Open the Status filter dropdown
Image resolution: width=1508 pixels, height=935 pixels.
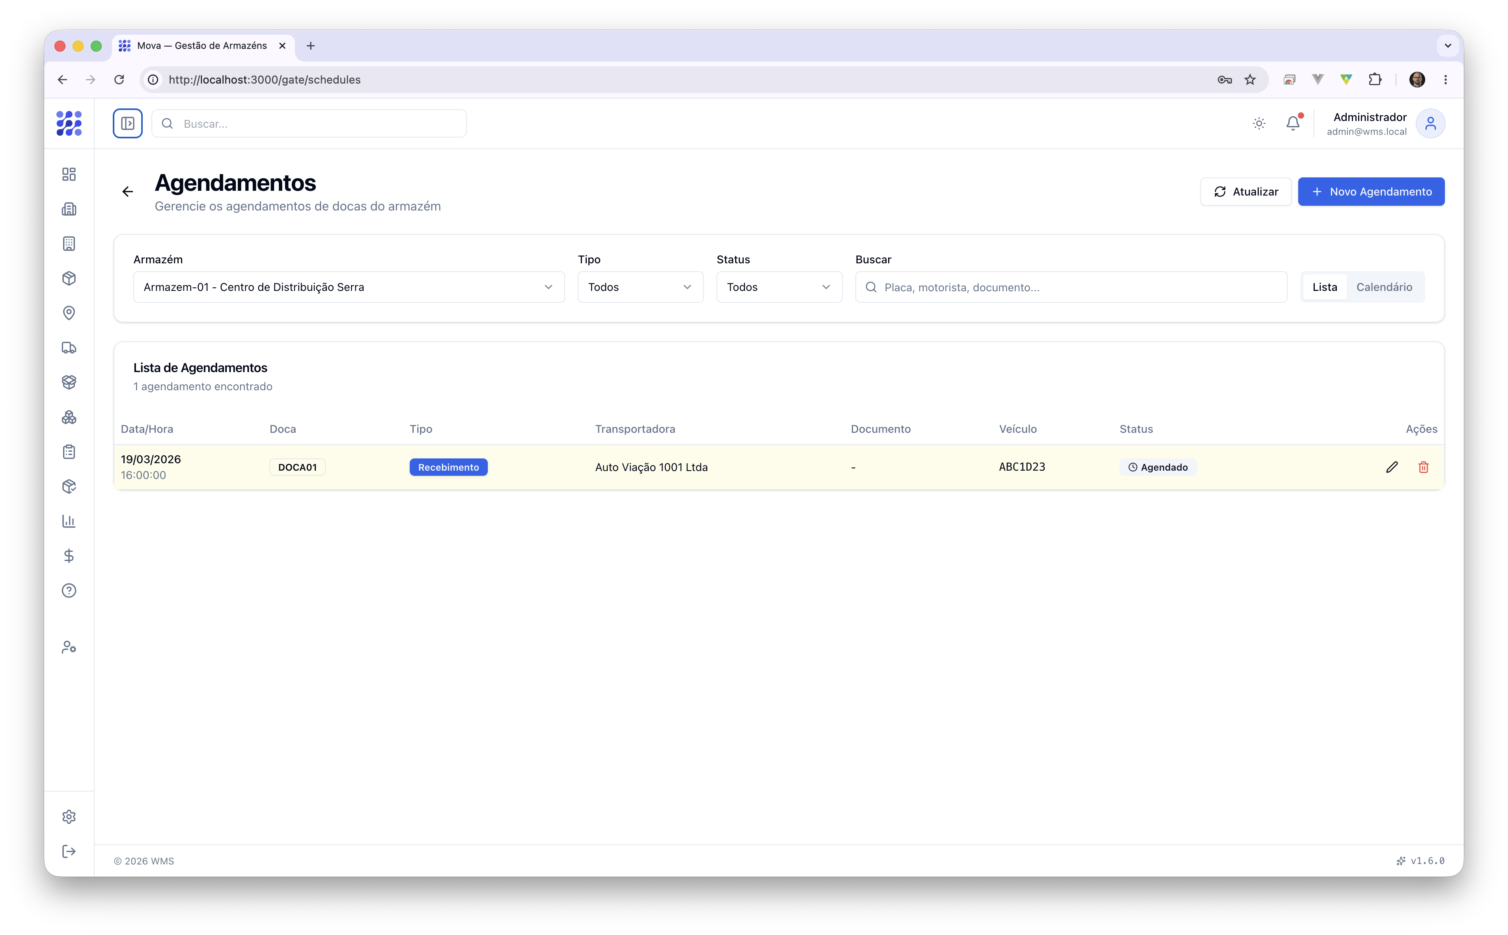tap(779, 287)
